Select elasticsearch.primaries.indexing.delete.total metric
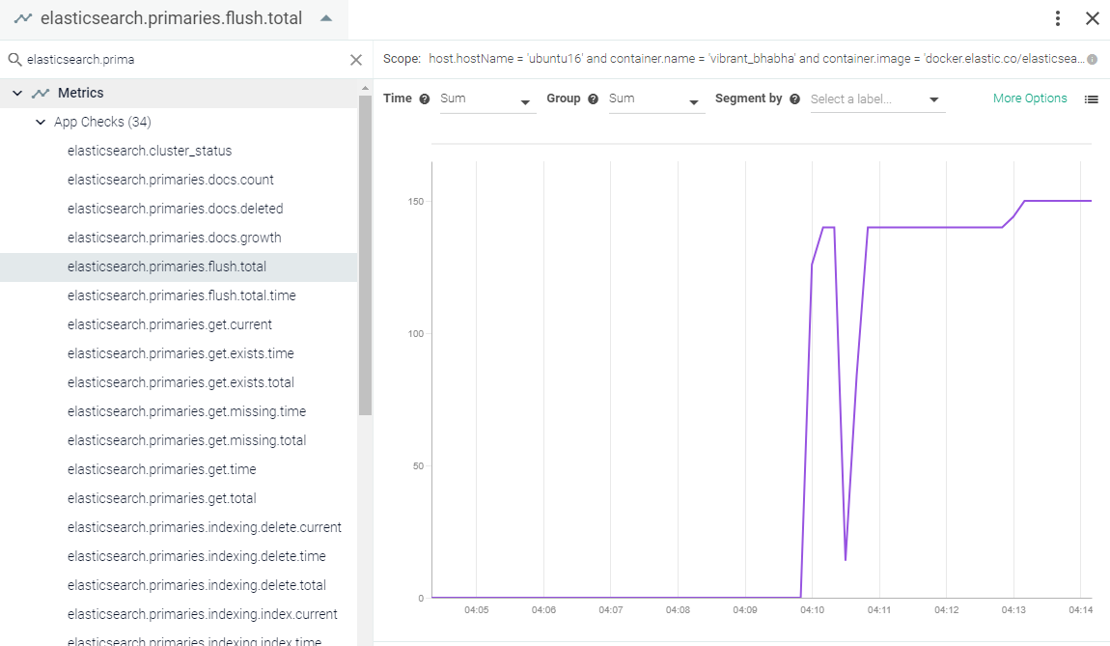Image resolution: width=1110 pixels, height=646 pixels. [196, 586]
